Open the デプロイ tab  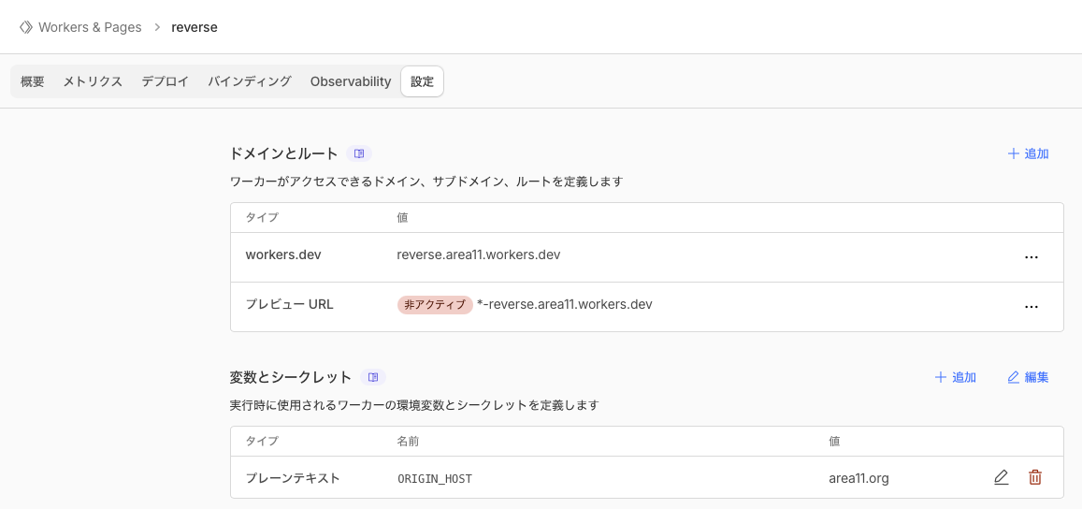166,81
